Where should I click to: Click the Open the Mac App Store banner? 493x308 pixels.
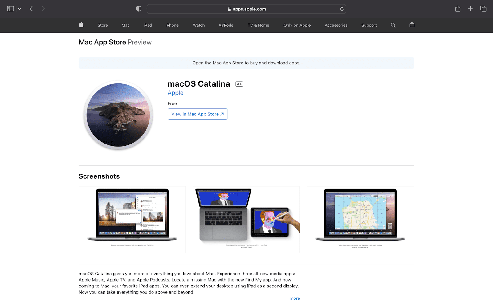[246, 63]
